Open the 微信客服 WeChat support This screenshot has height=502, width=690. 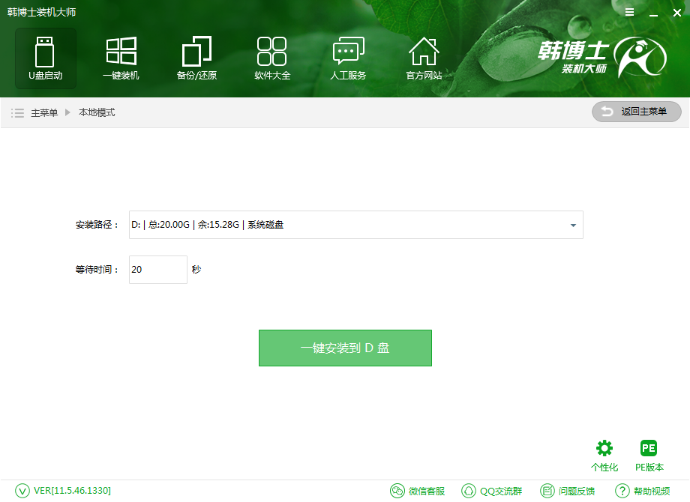pyautogui.click(x=418, y=491)
